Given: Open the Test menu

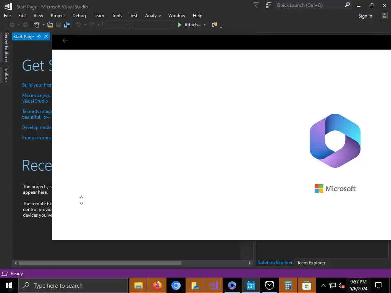Looking at the screenshot, I should [133, 15].
